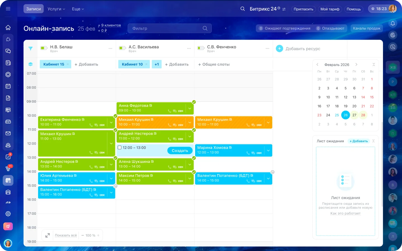Screen dimensions: 402x251
Task: Click the funnel filter icon
Action: pos(30,49)
